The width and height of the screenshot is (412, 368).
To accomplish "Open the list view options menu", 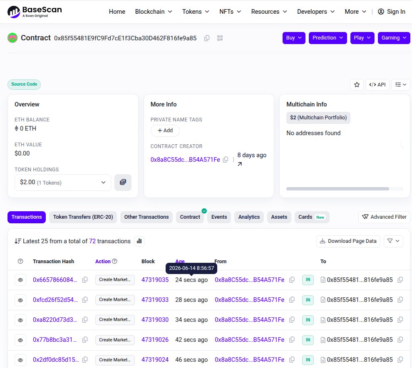I will [x=401, y=85].
